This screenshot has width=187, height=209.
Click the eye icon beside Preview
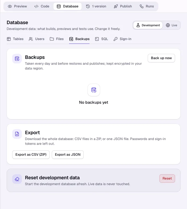[10, 6]
